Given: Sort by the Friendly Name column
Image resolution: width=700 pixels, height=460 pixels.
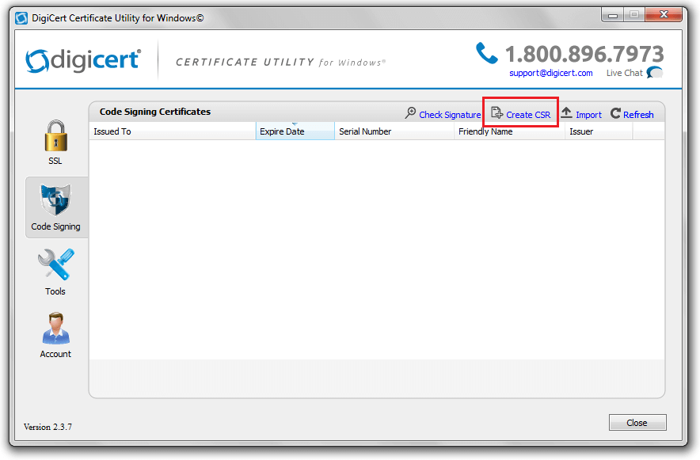Looking at the screenshot, I should pyautogui.click(x=509, y=131).
